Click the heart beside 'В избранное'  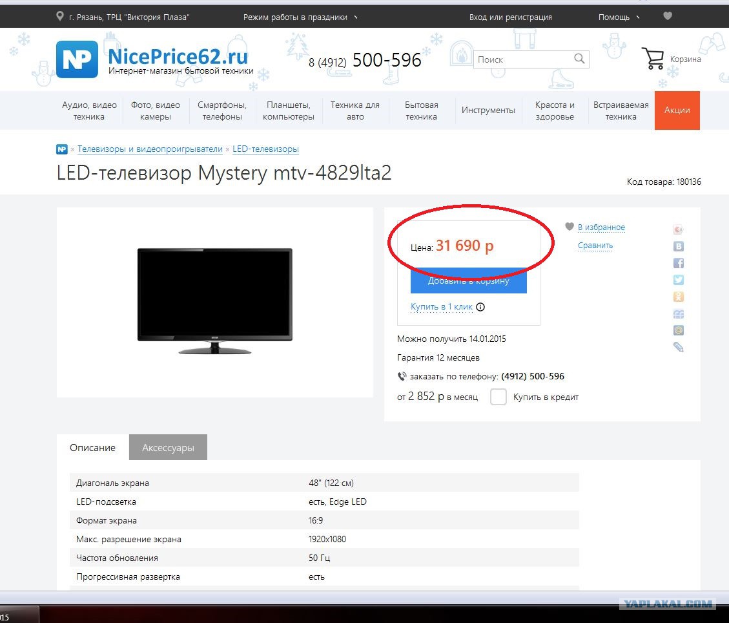570,227
